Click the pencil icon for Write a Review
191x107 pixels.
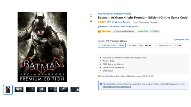point(113,22)
